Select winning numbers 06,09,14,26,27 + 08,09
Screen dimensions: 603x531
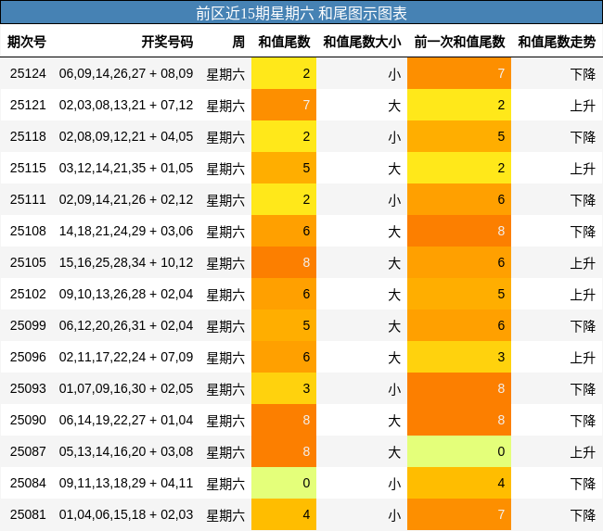(126, 73)
